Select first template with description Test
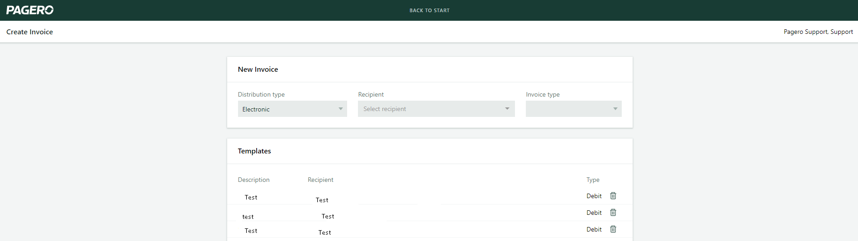858x241 pixels. pyautogui.click(x=251, y=197)
